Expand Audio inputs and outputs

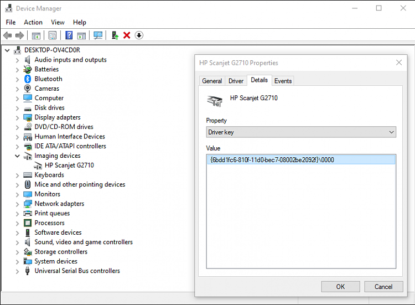[17, 60]
